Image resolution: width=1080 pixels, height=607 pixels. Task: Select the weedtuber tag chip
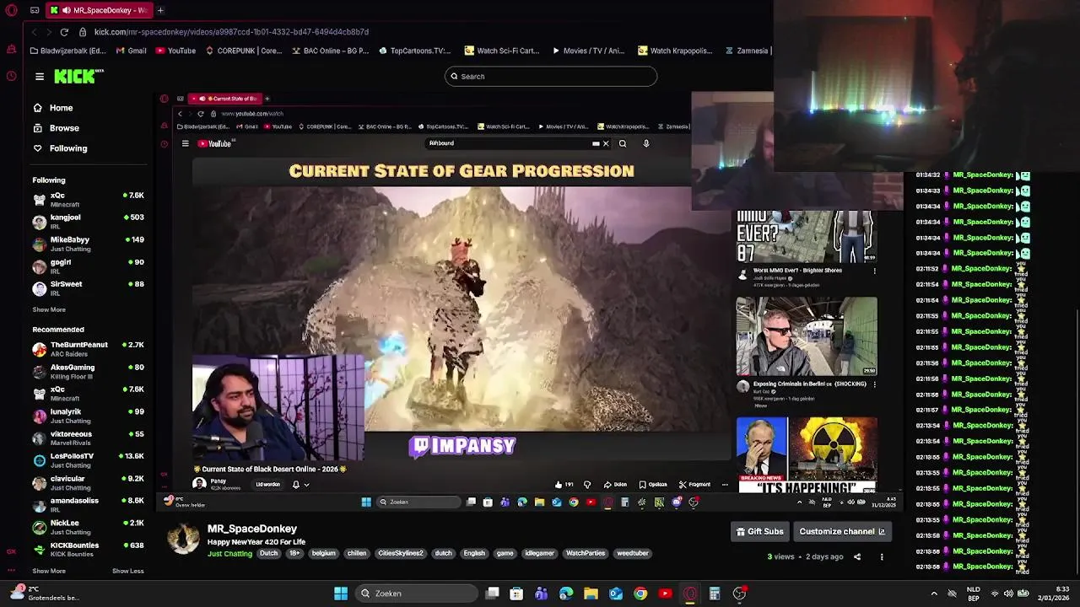(x=633, y=554)
